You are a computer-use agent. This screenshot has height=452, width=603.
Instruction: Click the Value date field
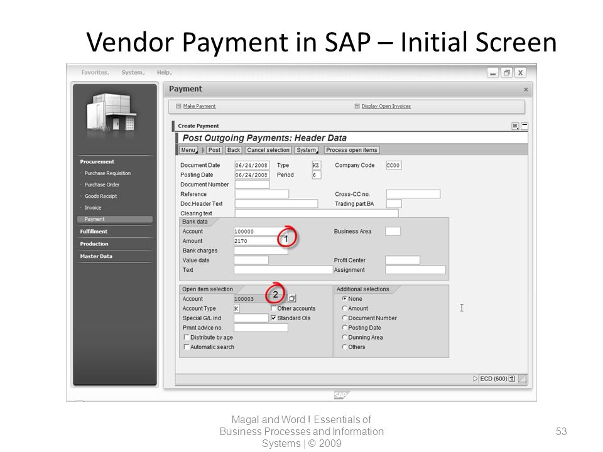[251, 260]
